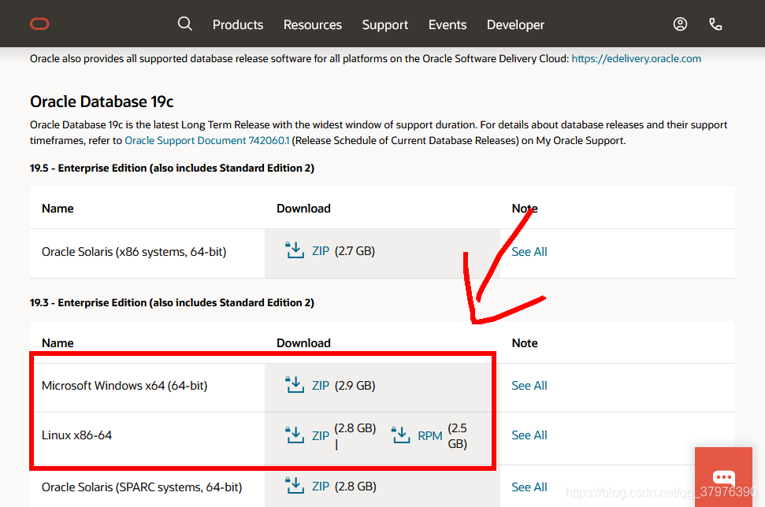Open the Resources menu
The image size is (765, 507).
tap(313, 25)
